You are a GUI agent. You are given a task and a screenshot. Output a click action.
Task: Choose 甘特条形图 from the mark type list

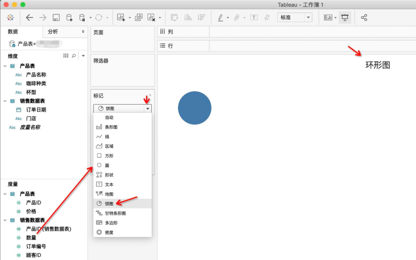tap(115, 213)
